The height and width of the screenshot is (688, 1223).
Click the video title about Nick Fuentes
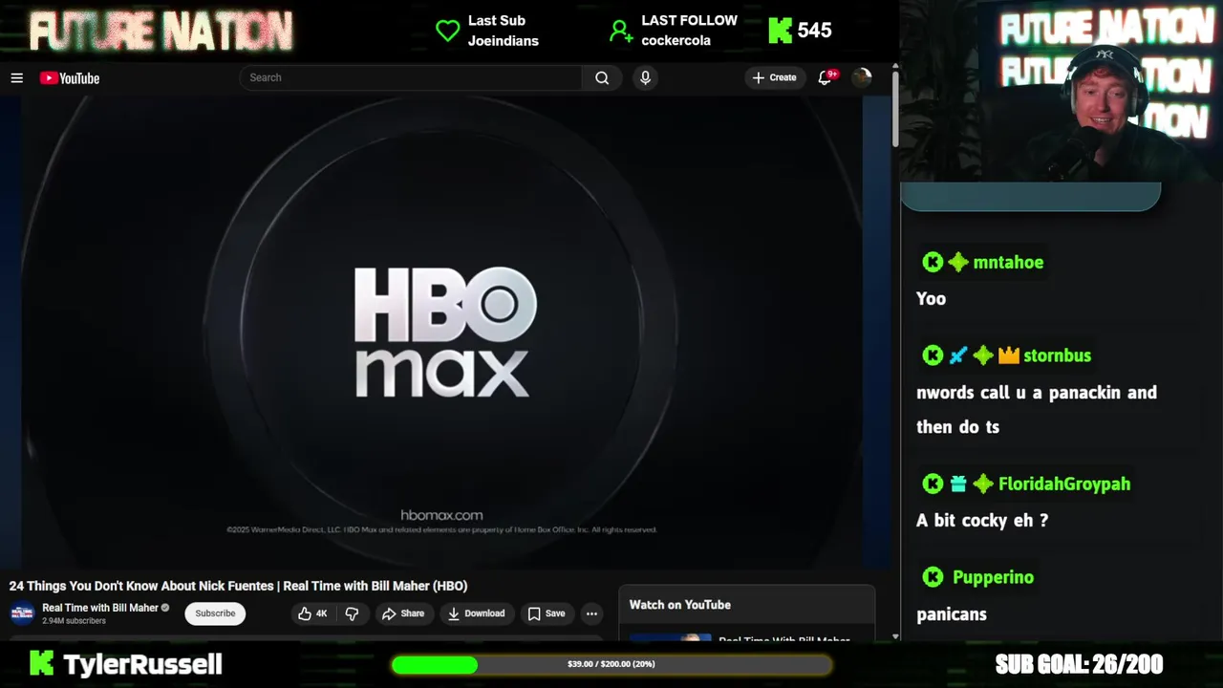coord(238,586)
